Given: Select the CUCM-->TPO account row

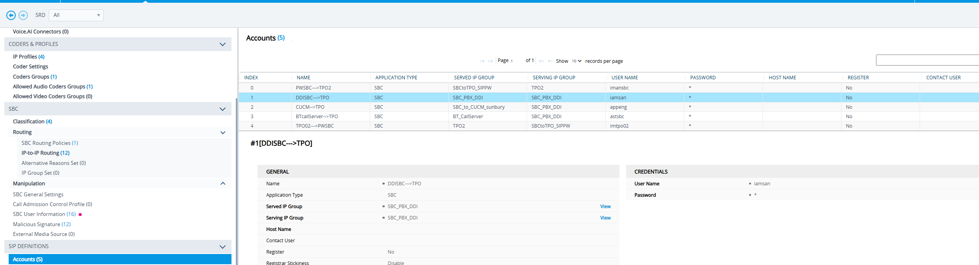Looking at the screenshot, I should (609, 107).
